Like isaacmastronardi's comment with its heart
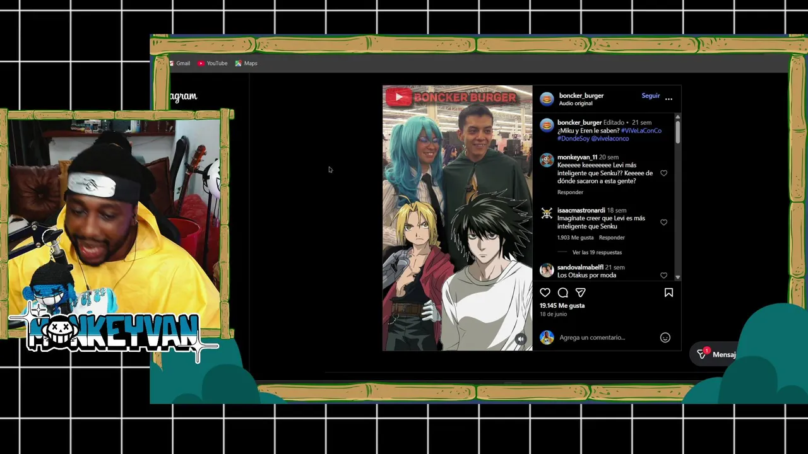 coord(663,223)
